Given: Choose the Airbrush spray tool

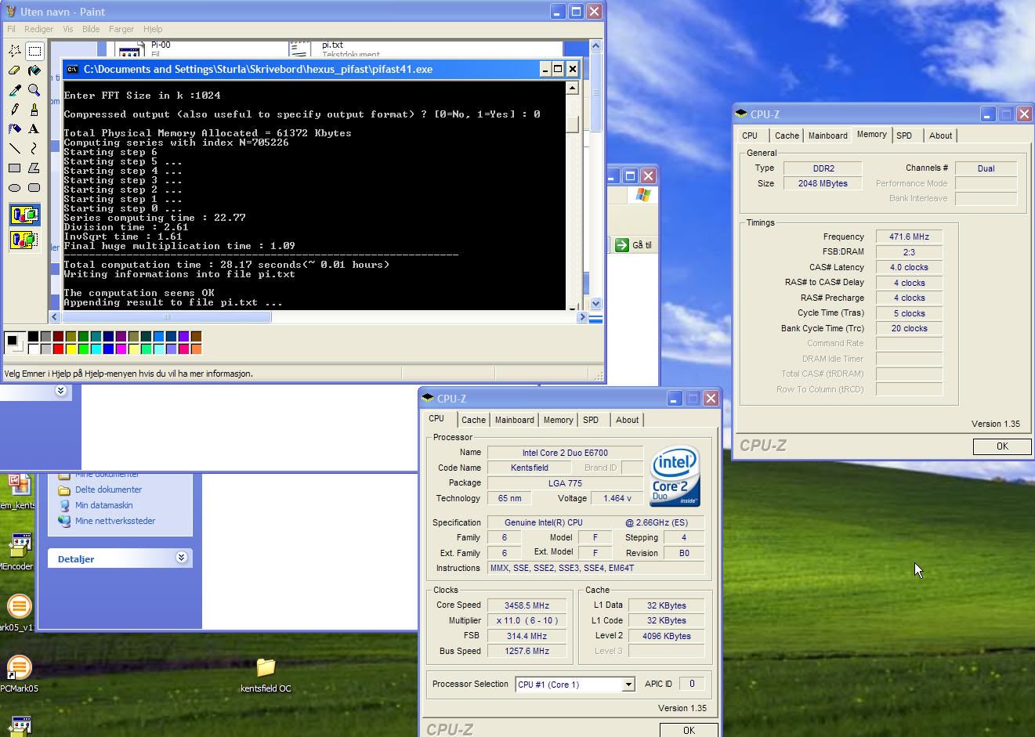Looking at the screenshot, I should (15, 129).
